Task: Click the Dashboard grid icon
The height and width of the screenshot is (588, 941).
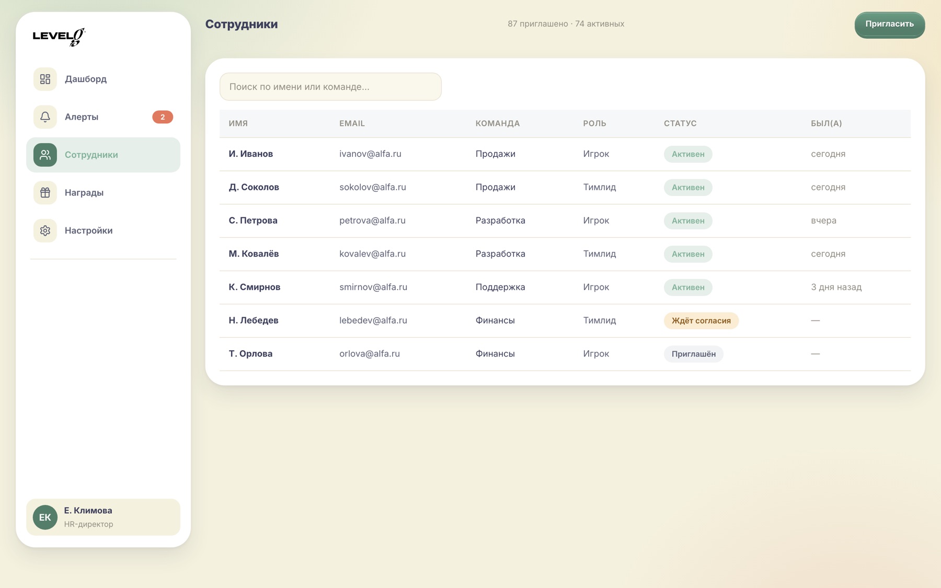Action: coord(45,79)
